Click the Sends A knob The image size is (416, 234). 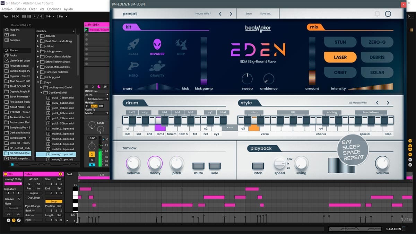pos(92,125)
